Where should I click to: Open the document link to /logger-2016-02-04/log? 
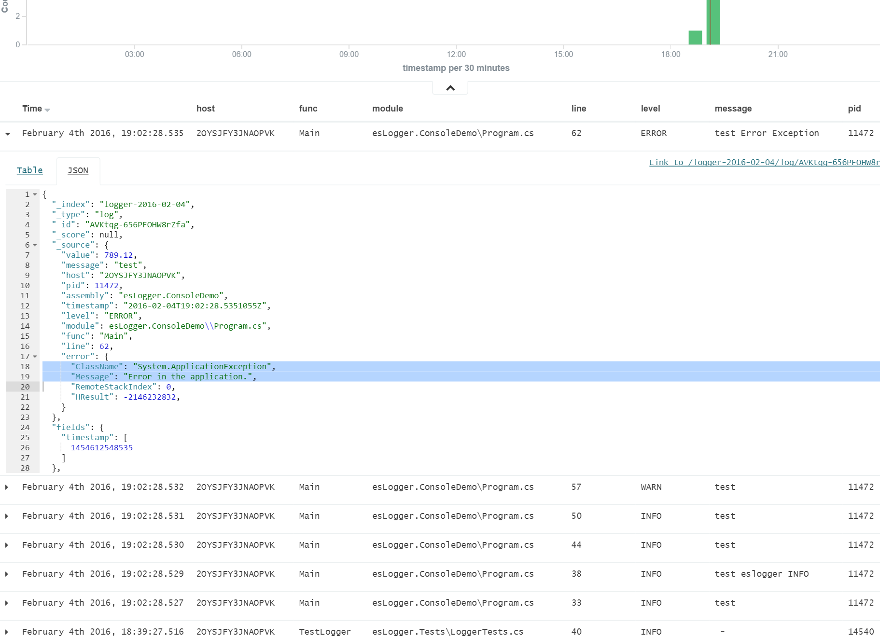coord(763,163)
